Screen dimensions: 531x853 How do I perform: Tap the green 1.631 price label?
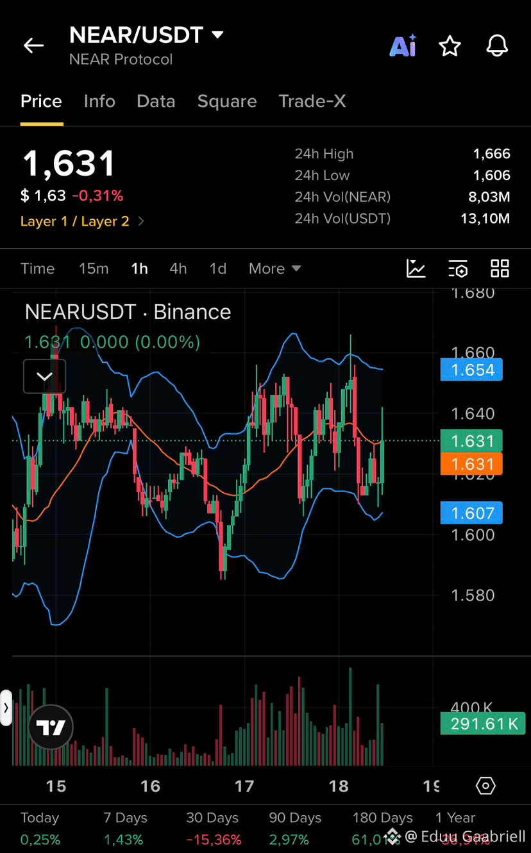coord(472,441)
